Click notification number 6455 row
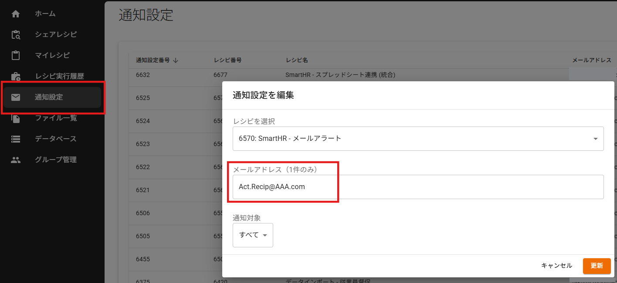617x283 pixels. (143, 259)
